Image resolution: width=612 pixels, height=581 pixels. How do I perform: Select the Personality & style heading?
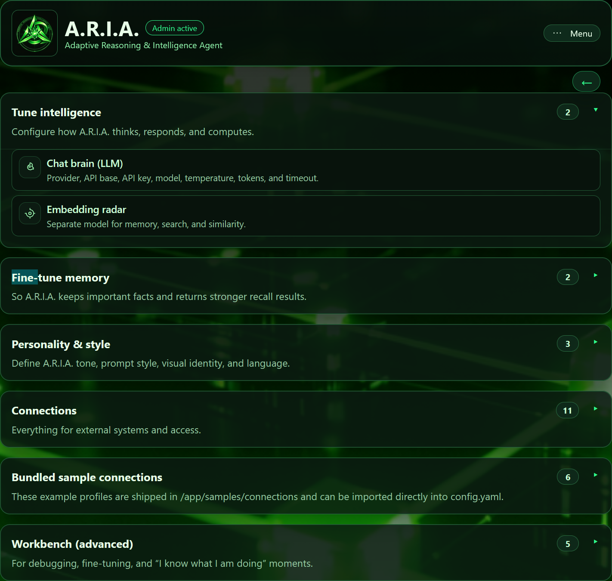pyautogui.click(x=61, y=344)
